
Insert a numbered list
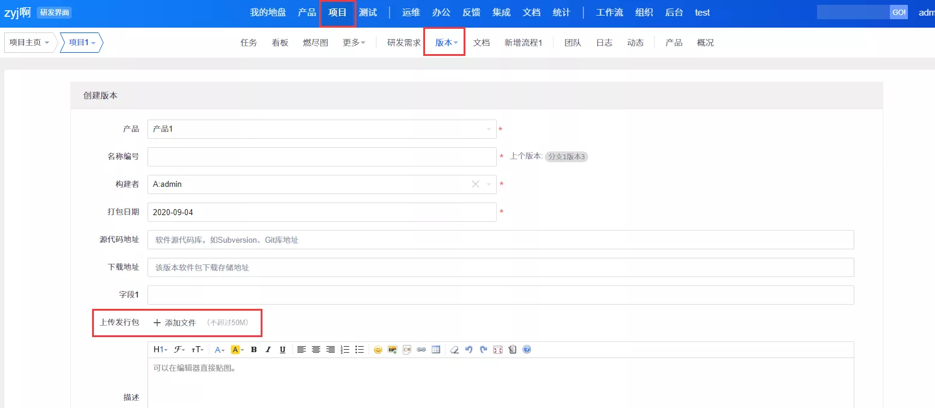pos(345,350)
